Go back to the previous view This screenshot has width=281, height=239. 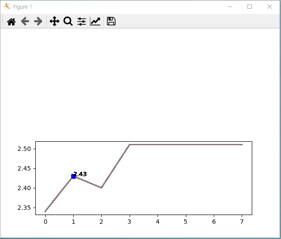click(x=25, y=21)
